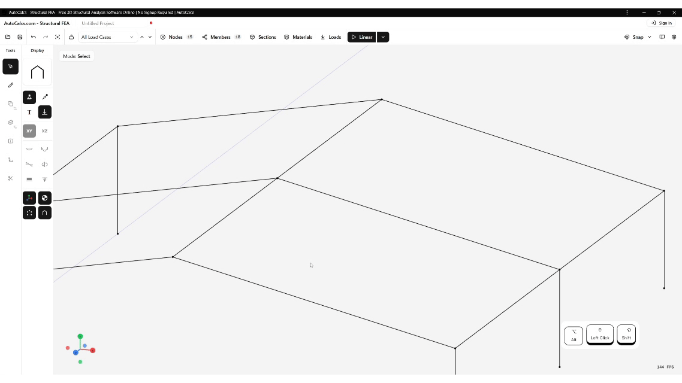Open the Snap options dropdown
The image size is (682, 383).
point(650,37)
